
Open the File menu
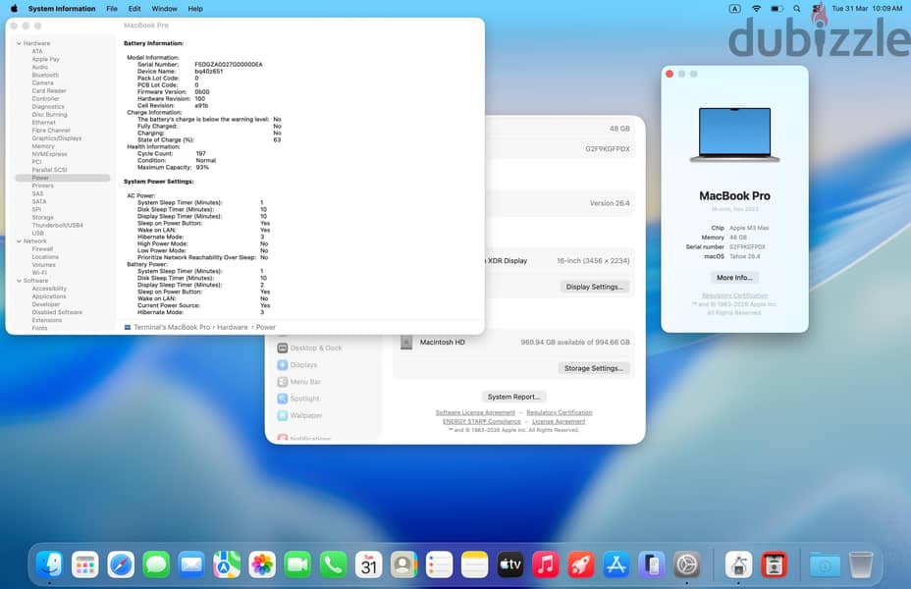point(112,9)
